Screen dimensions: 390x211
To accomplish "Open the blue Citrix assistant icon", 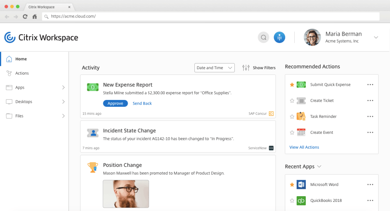I will pyautogui.click(x=279, y=37).
